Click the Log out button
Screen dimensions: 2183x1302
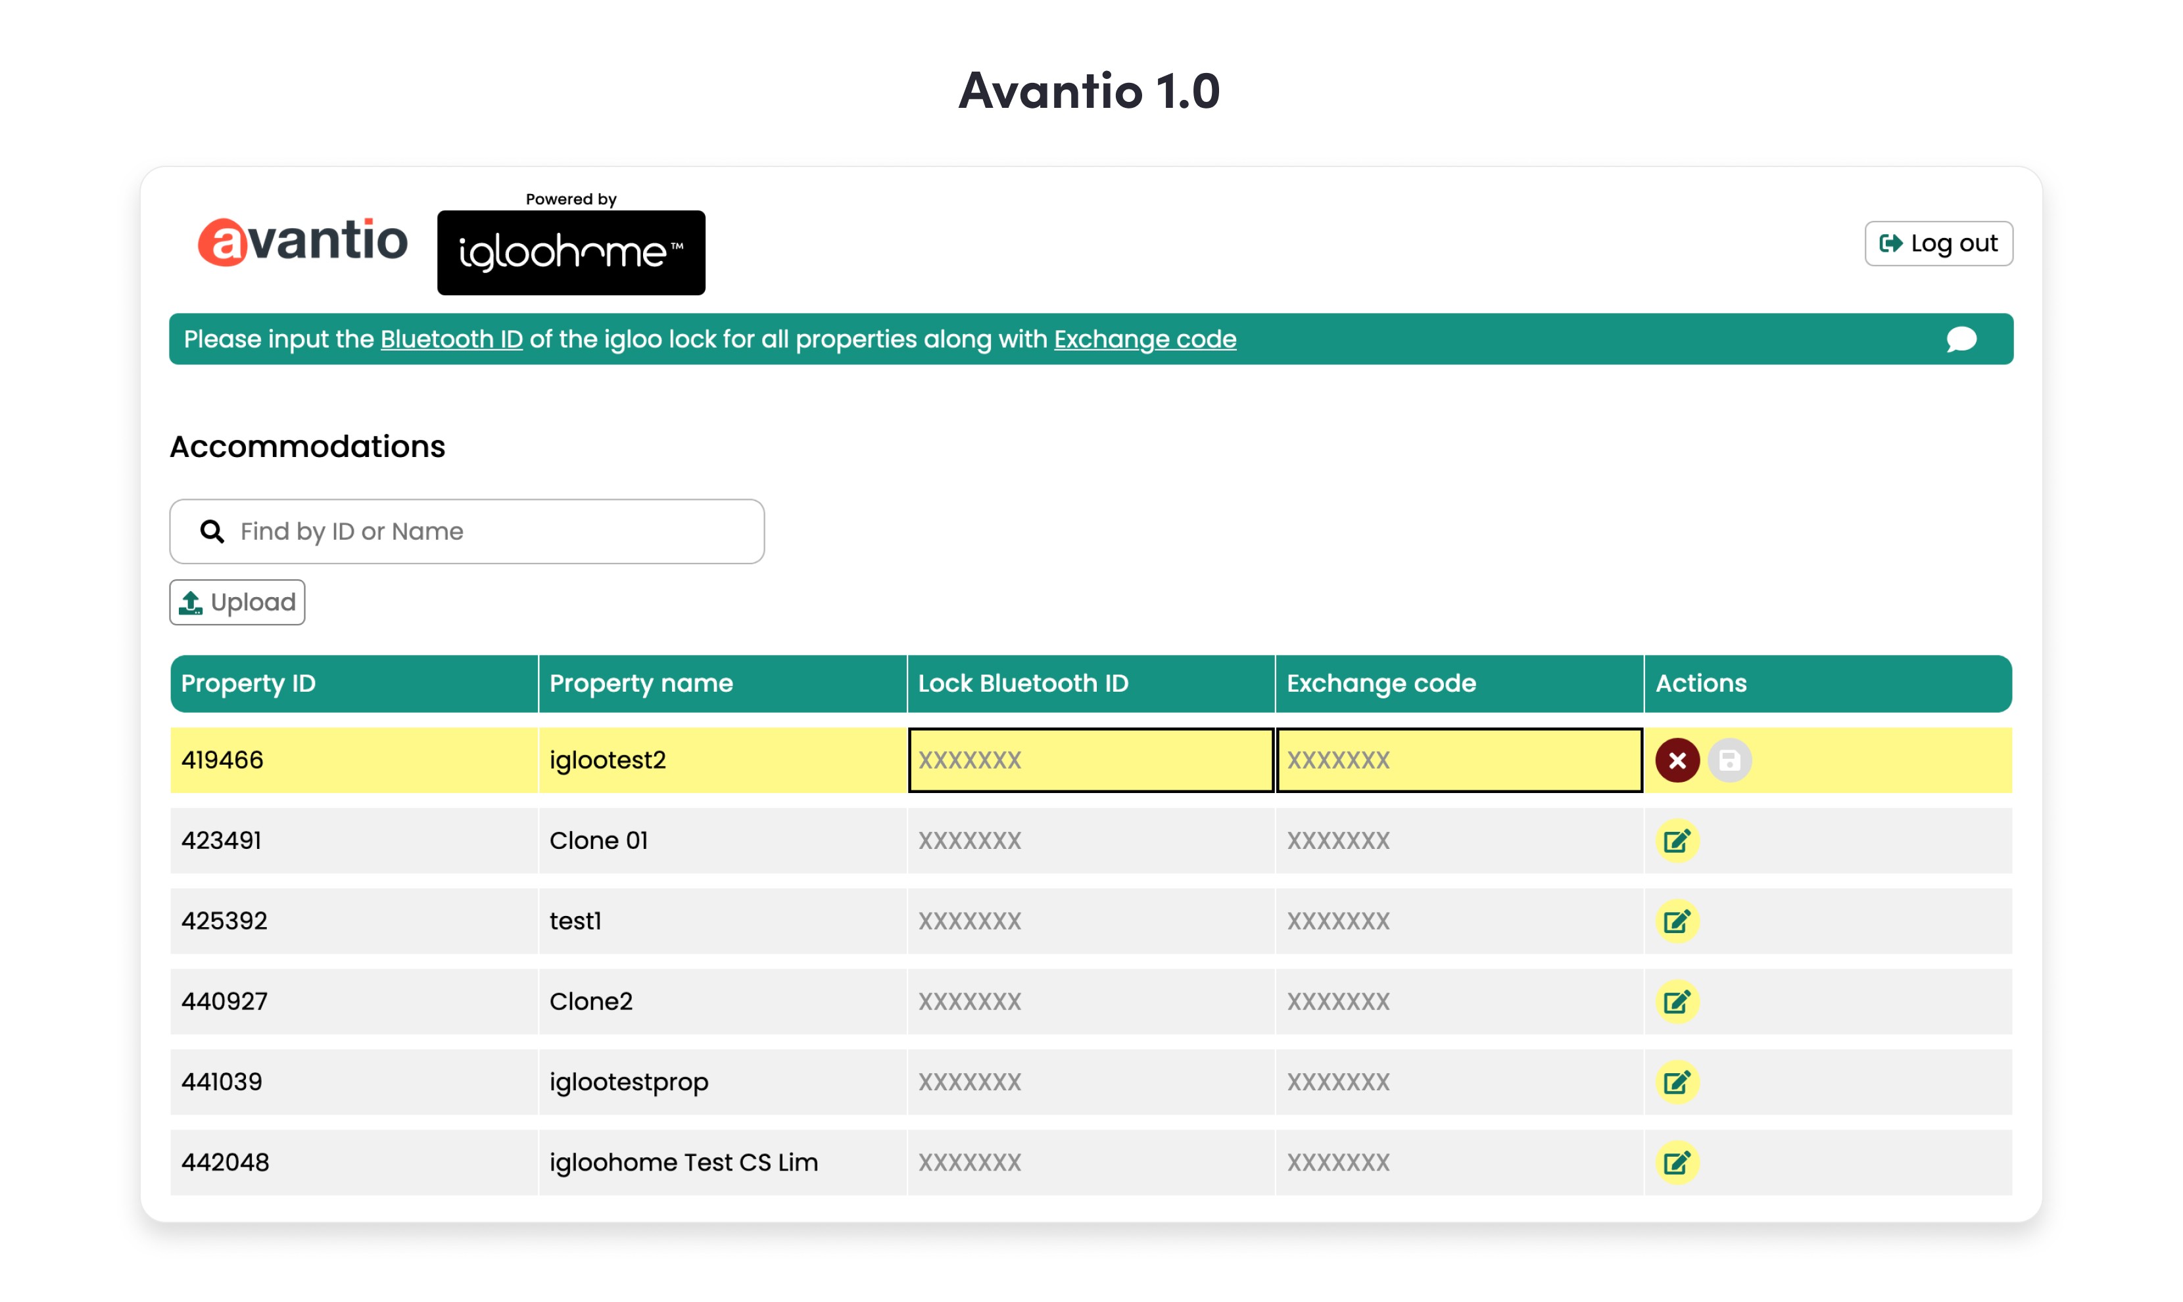tap(1938, 243)
